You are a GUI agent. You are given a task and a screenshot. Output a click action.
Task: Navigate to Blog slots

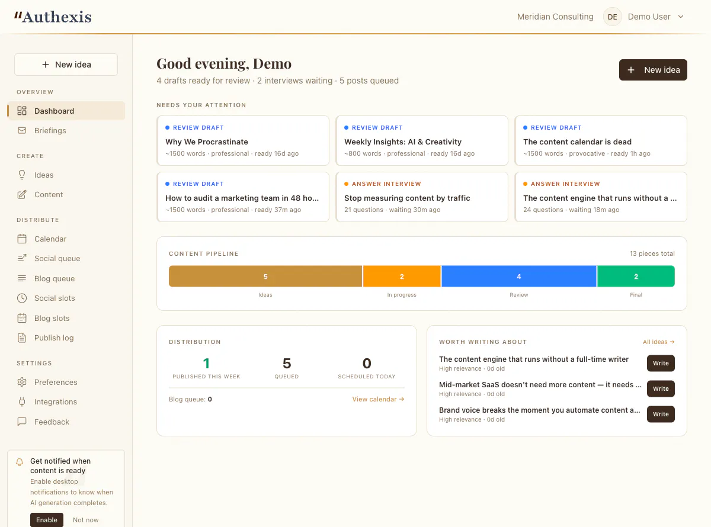tap(66, 318)
